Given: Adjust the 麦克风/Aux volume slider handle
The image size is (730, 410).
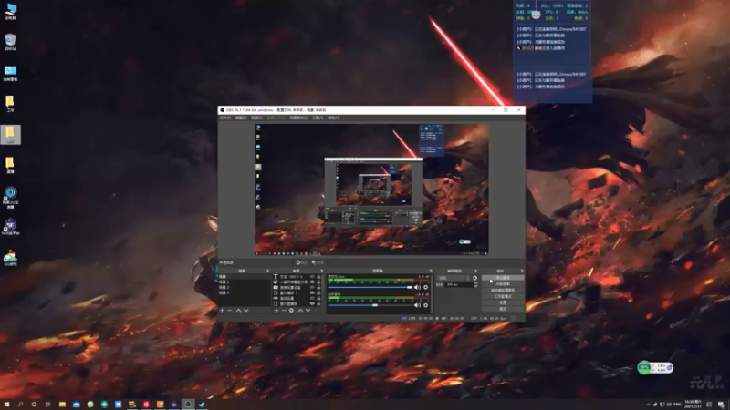Looking at the screenshot, I should coord(410,287).
